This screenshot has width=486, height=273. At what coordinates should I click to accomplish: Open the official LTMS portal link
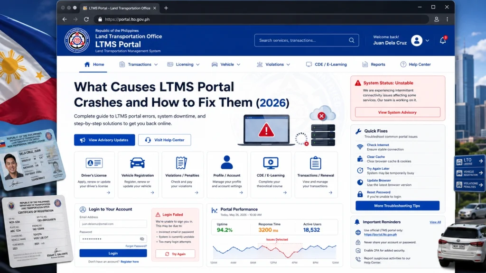tap(380, 234)
